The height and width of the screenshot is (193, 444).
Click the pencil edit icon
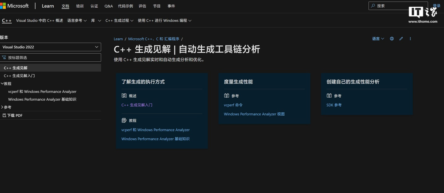tap(401, 39)
